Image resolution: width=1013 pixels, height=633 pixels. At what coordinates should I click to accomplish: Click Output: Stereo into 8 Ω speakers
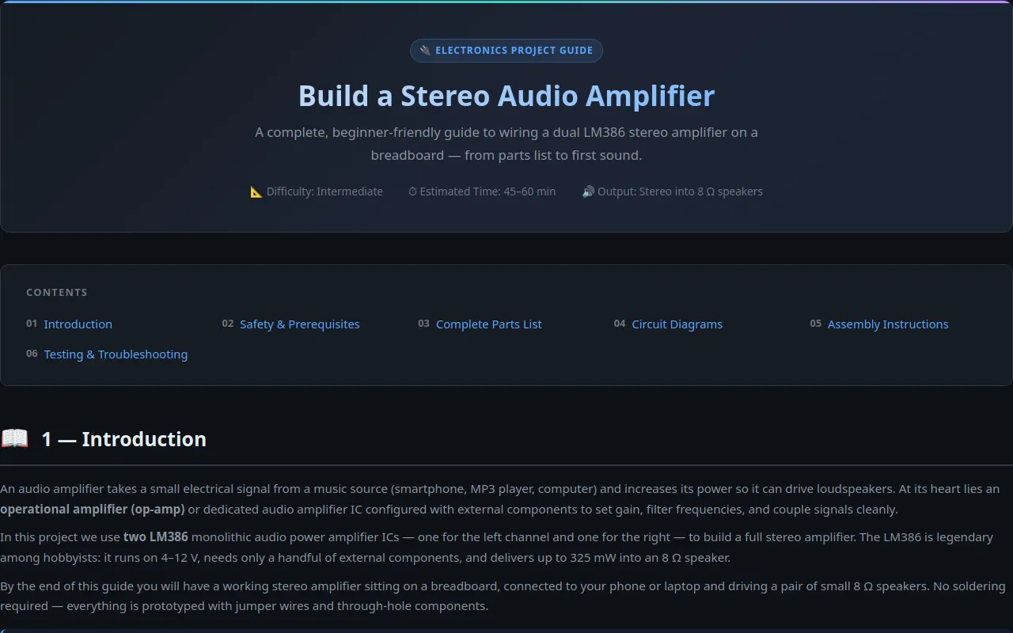(x=680, y=191)
